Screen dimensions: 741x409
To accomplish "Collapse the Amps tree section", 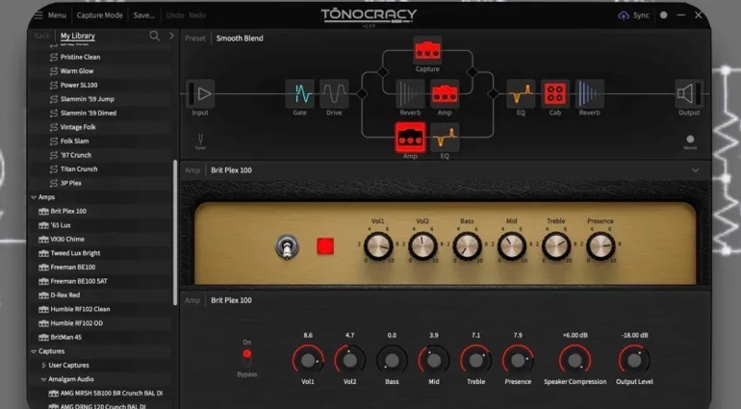I will pyautogui.click(x=34, y=197).
